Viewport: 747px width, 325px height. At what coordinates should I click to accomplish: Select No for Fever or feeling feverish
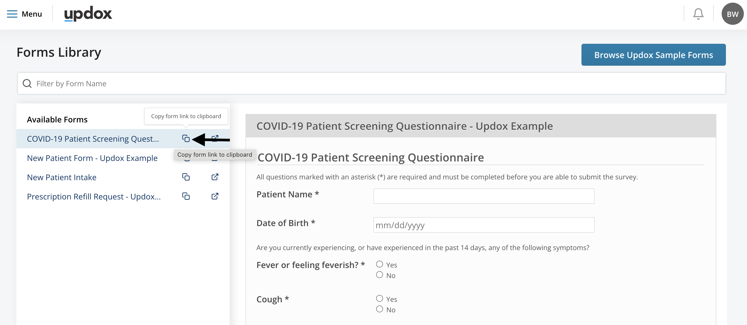379,275
